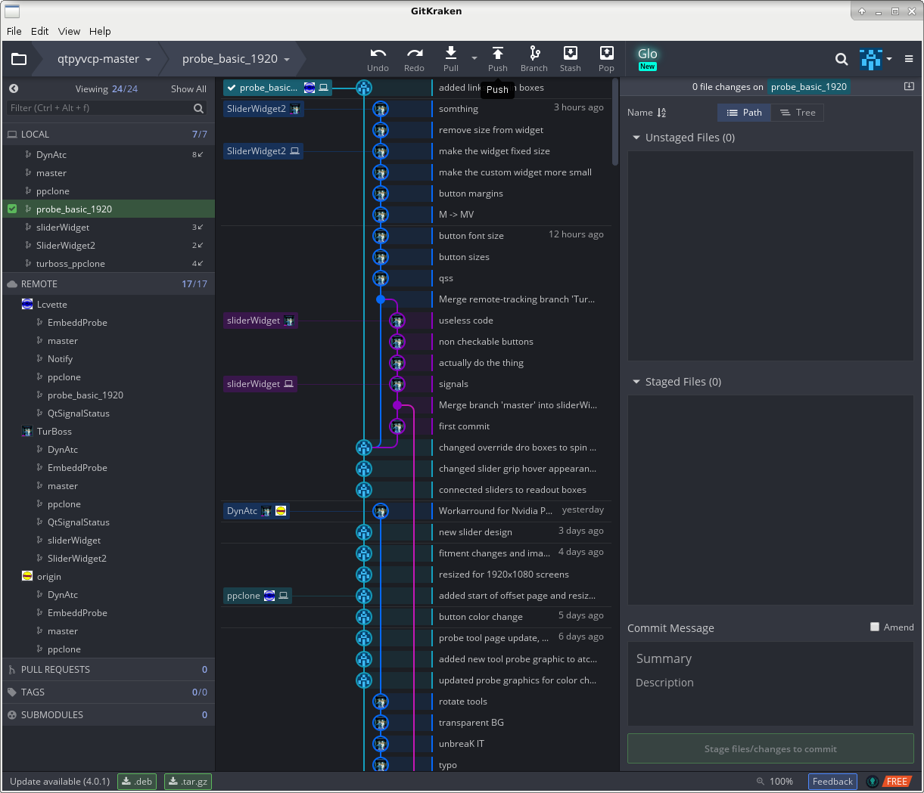Click the green status icon beside FREE
Image resolution: width=924 pixels, height=793 pixels.
[x=873, y=782]
